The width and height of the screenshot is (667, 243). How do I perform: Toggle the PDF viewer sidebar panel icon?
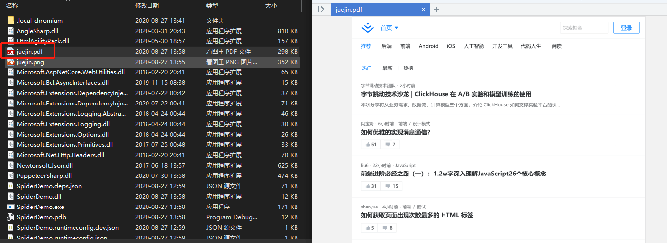click(x=321, y=9)
